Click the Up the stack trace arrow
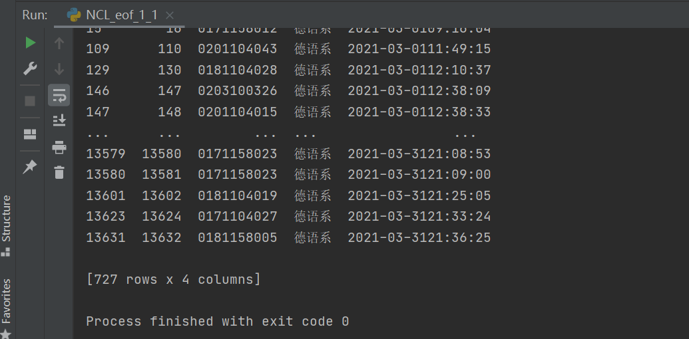689x339 pixels. (x=59, y=43)
